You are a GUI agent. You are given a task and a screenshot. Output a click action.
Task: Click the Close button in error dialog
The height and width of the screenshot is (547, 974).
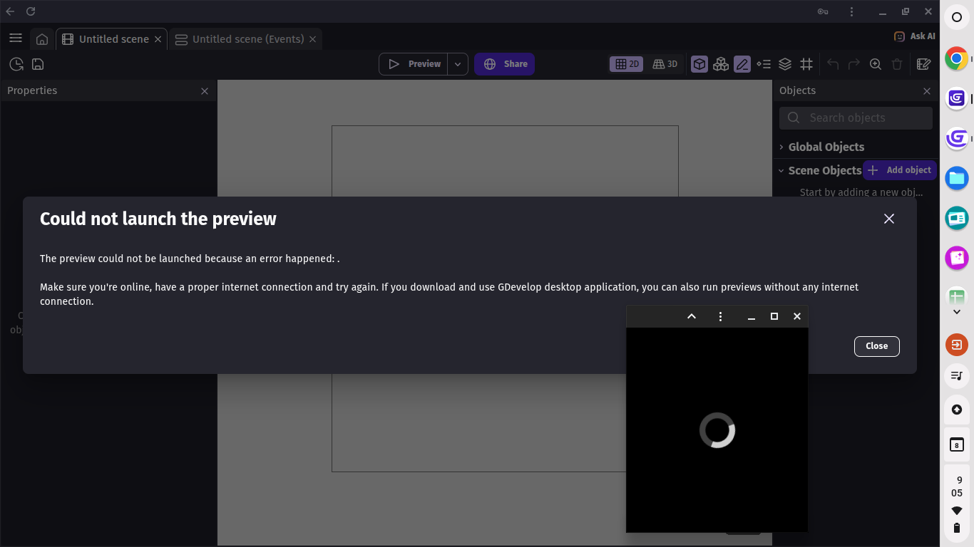pos(876,346)
